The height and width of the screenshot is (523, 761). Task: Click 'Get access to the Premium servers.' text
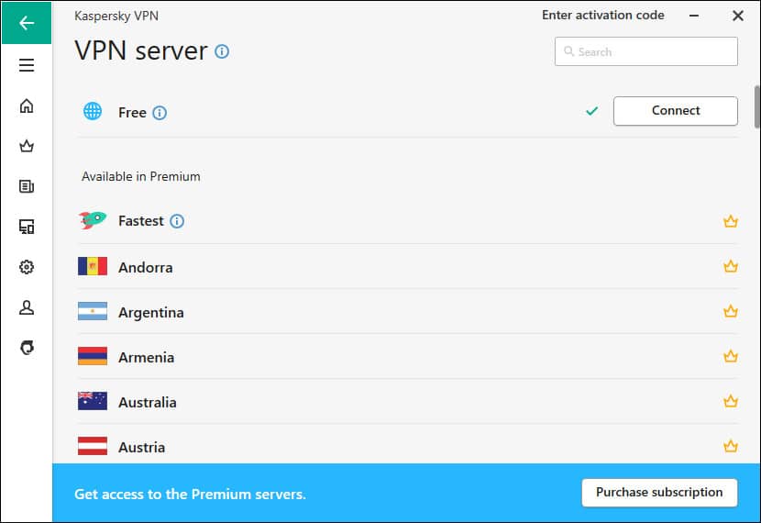pos(190,494)
